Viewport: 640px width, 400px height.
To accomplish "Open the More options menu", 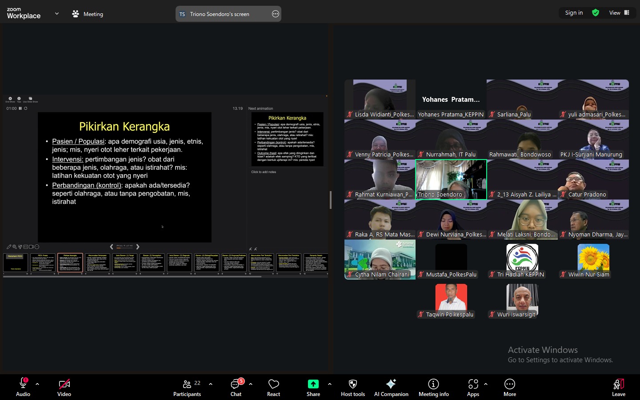I will 509,387.
